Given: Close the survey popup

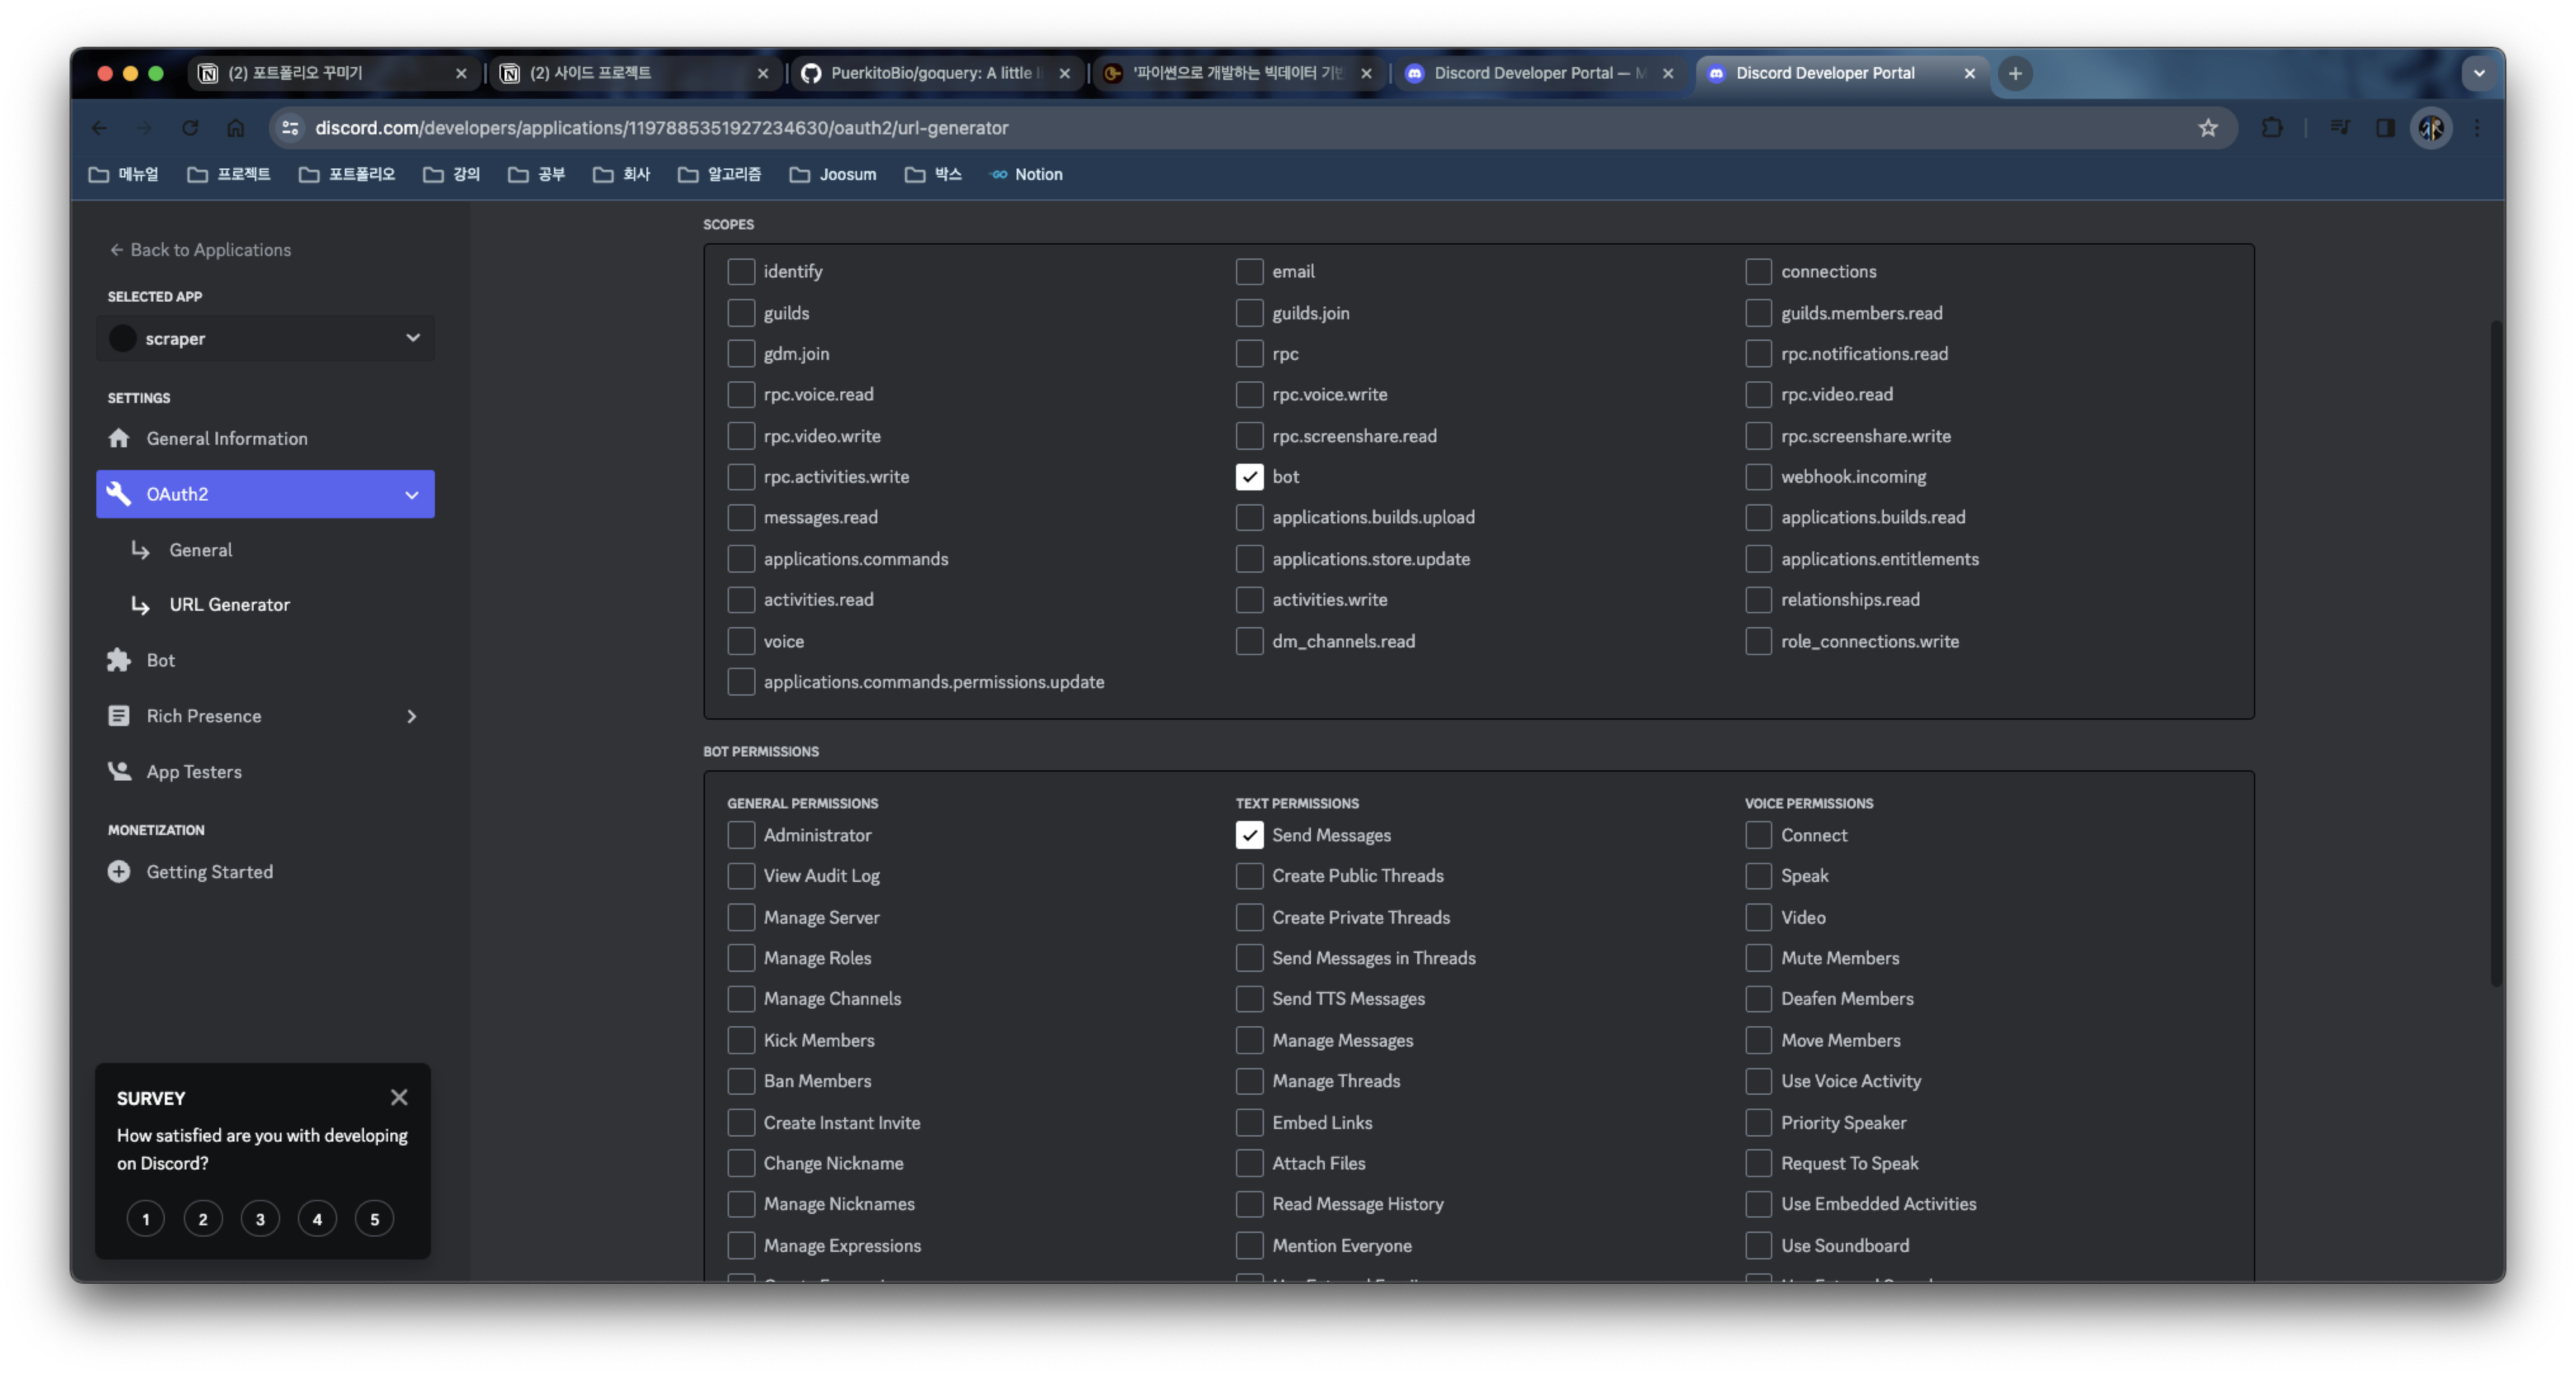Looking at the screenshot, I should (399, 1097).
